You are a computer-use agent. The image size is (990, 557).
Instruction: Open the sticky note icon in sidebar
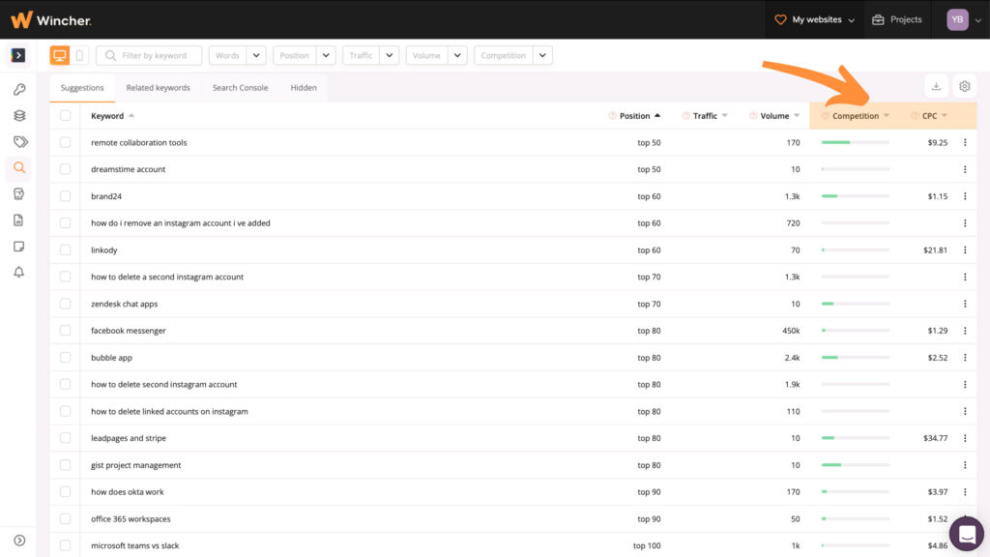[x=19, y=247]
